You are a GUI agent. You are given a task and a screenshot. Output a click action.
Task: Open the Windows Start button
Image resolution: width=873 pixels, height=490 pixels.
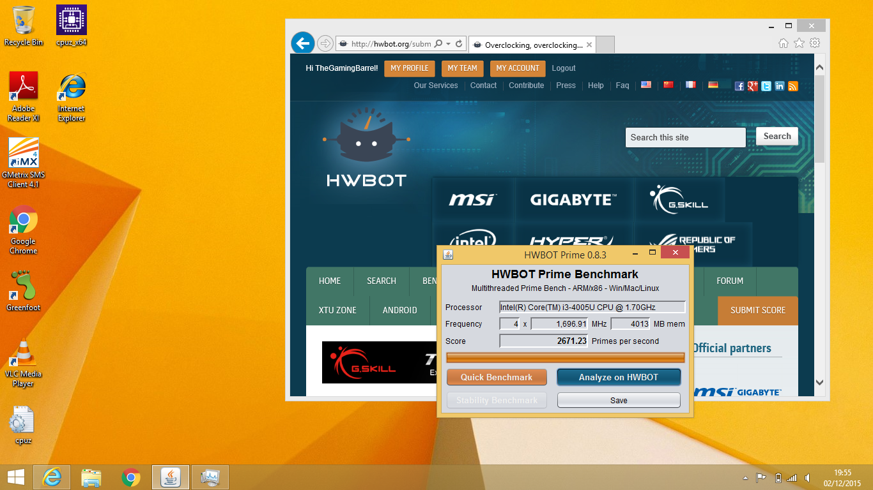pos(16,477)
